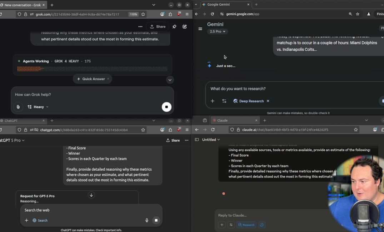The height and width of the screenshot is (232, 384).
Task: Go back in the Gemini browser window
Action: (x=196, y=14)
